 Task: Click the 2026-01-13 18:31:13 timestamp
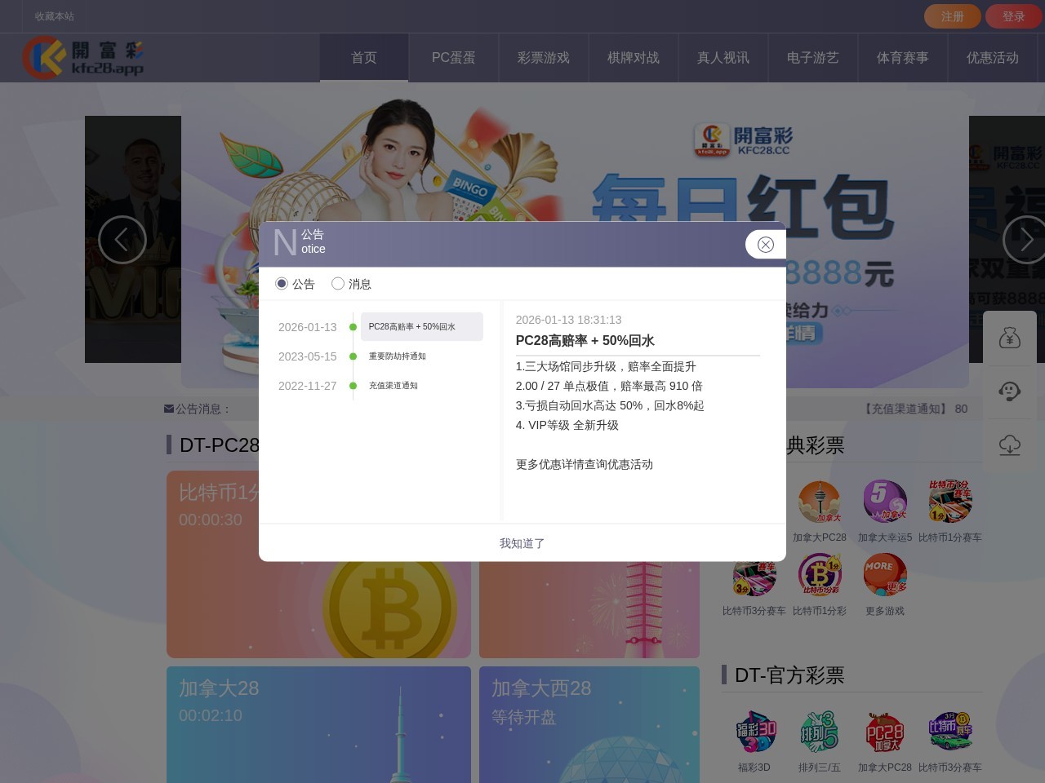568,320
